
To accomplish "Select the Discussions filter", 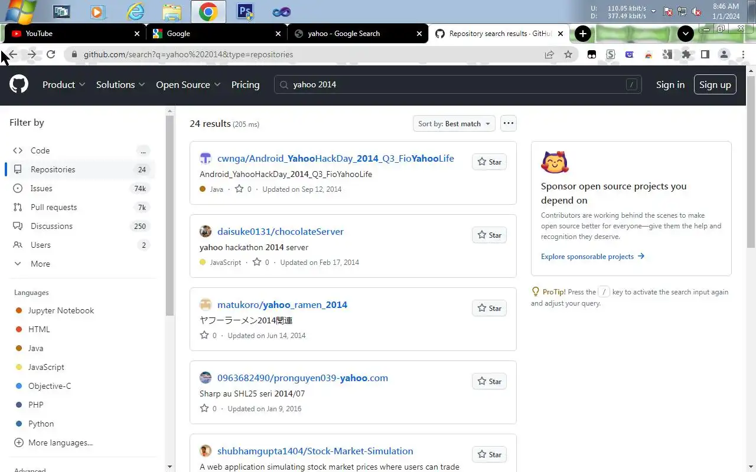I will pyautogui.click(x=80, y=226).
